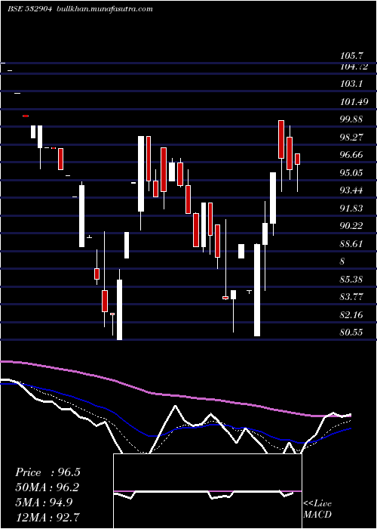Click the BSE 532904 ticker label
Image resolution: width=377 pixels, height=529 pixels.
(x=29, y=9)
